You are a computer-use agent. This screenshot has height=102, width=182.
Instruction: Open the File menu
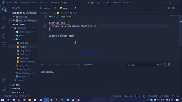[x=9, y=3]
